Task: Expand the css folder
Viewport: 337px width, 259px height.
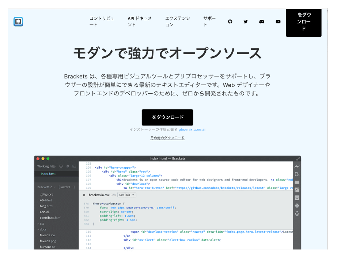Action: pyautogui.click(x=41, y=224)
